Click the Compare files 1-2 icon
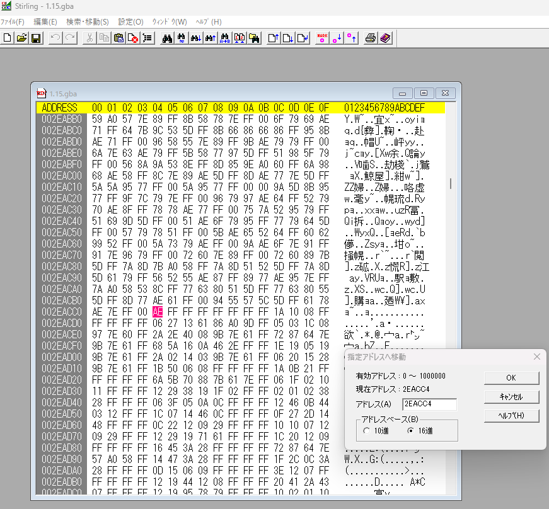Screen dimensions: 549x509 point(240,38)
